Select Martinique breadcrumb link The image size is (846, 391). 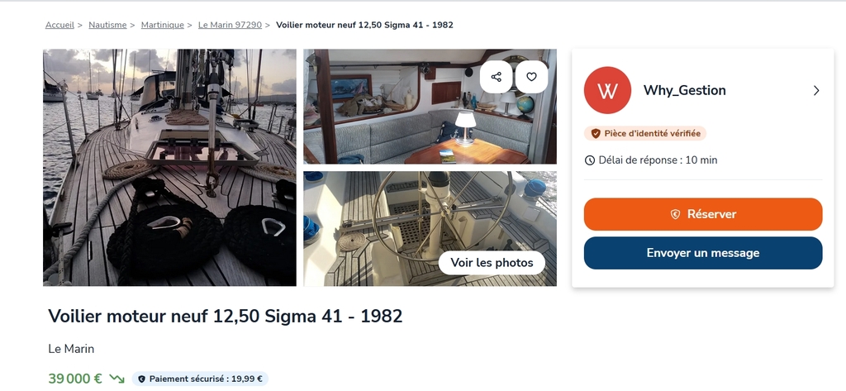pyautogui.click(x=163, y=25)
